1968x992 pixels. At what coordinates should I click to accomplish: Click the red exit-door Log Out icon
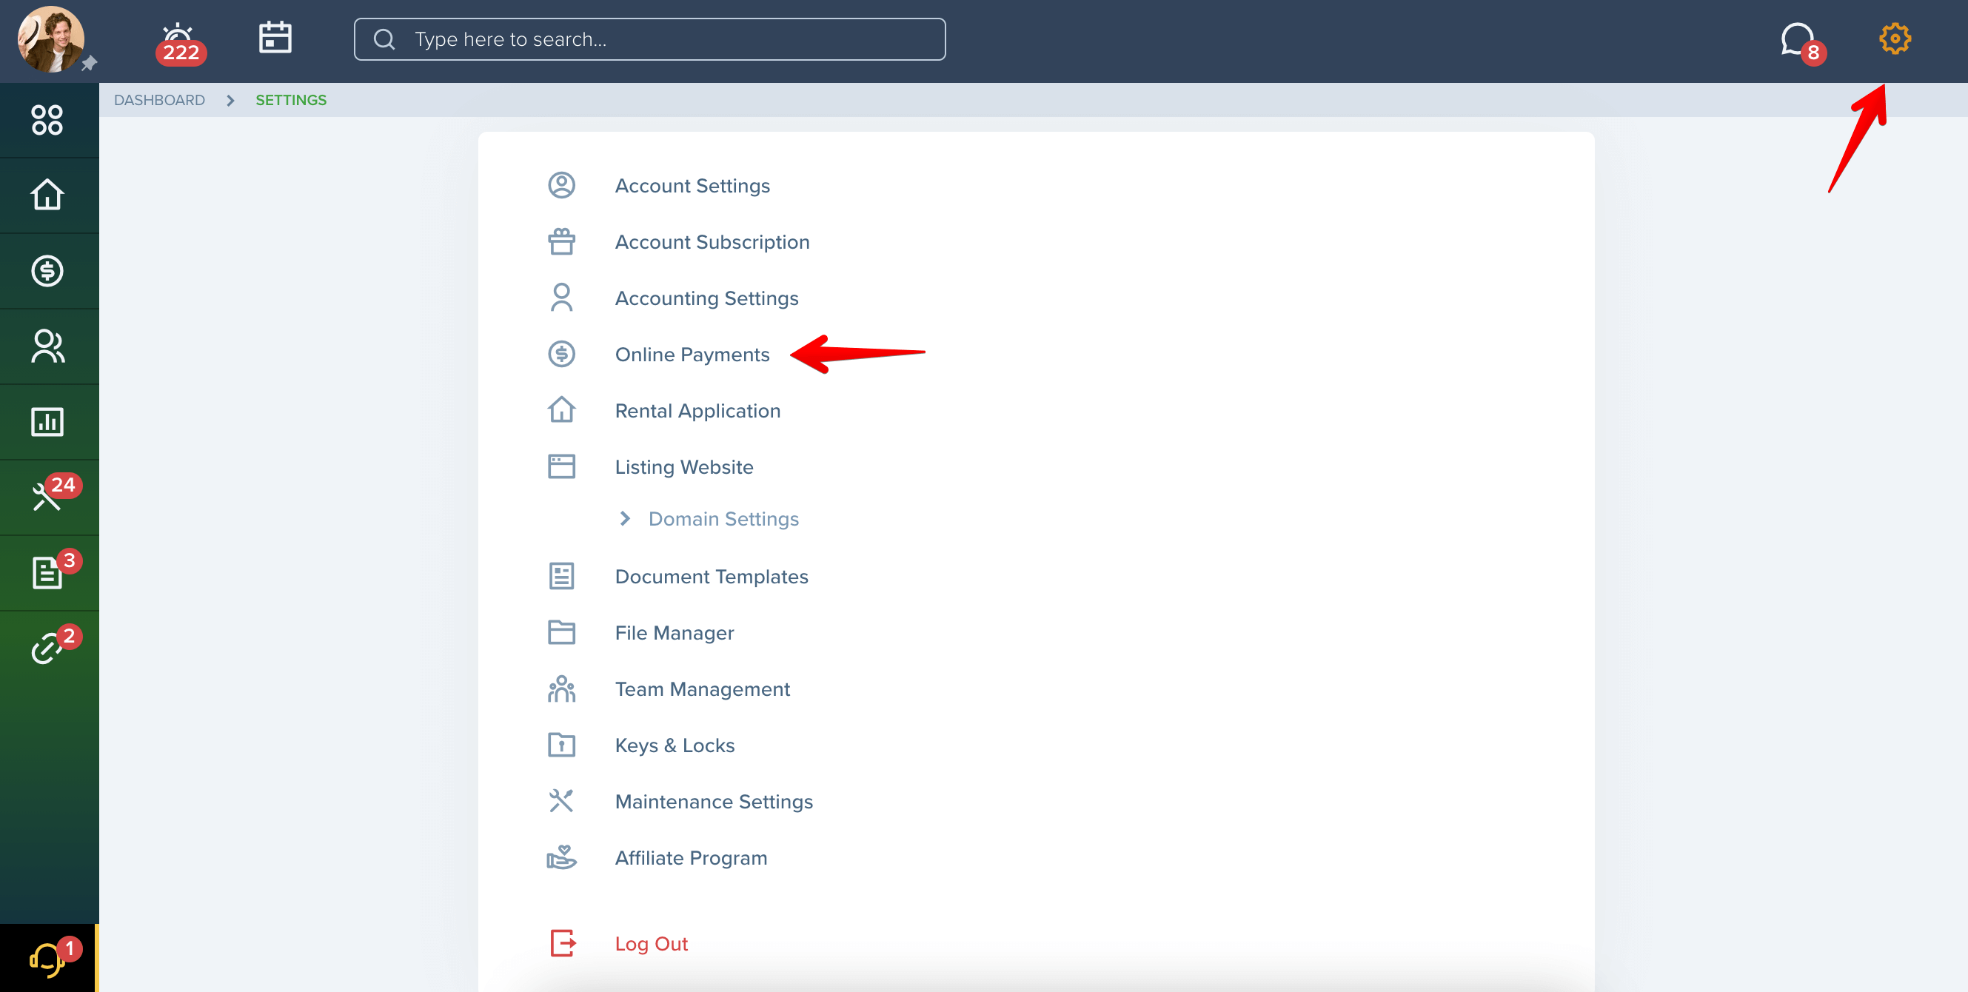point(563,943)
